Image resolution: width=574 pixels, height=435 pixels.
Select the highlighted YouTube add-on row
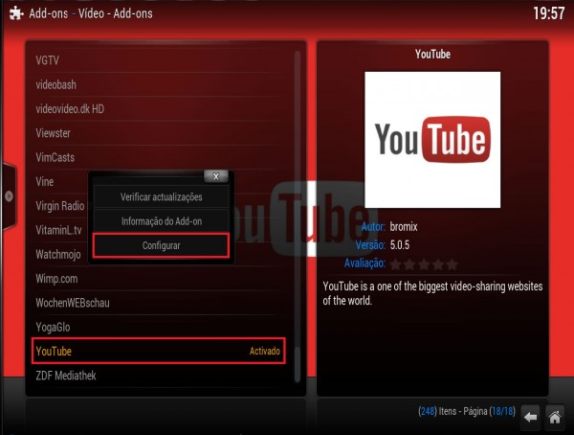158,351
